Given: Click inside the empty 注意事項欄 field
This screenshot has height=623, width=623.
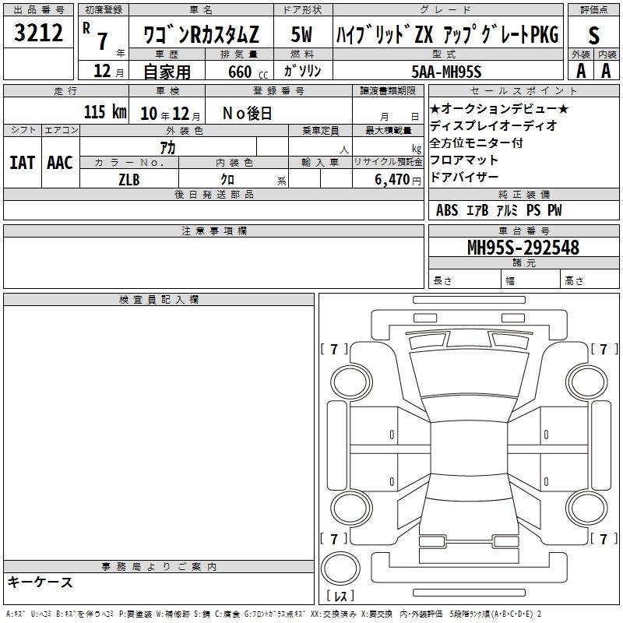Looking at the screenshot, I should tap(213, 262).
